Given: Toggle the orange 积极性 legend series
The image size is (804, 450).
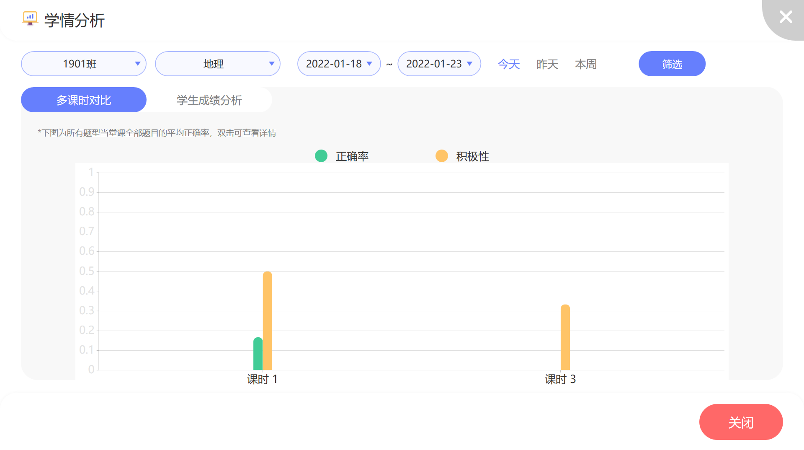Looking at the screenshot, I should (463, 156).
